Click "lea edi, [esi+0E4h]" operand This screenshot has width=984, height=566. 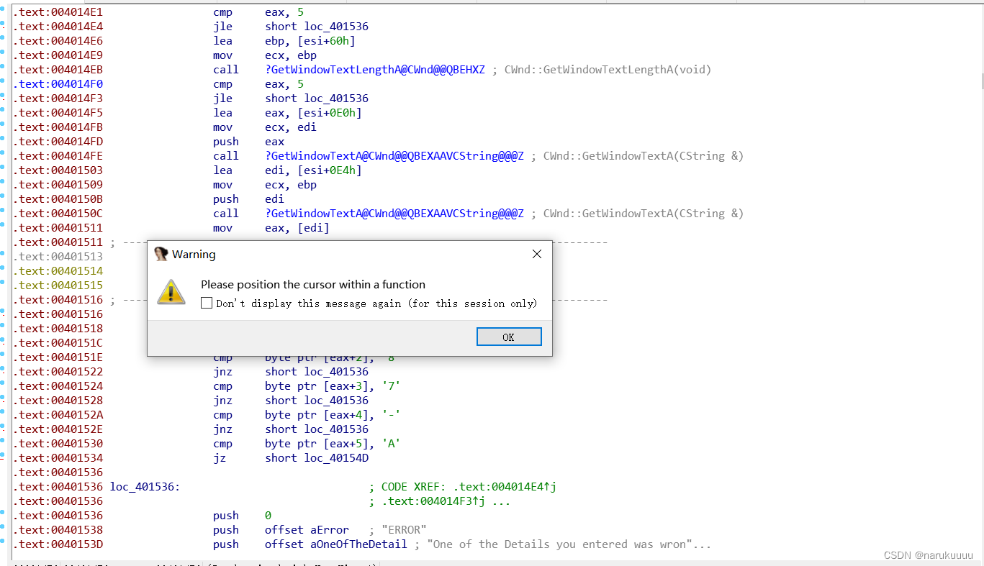pos(313,170)
